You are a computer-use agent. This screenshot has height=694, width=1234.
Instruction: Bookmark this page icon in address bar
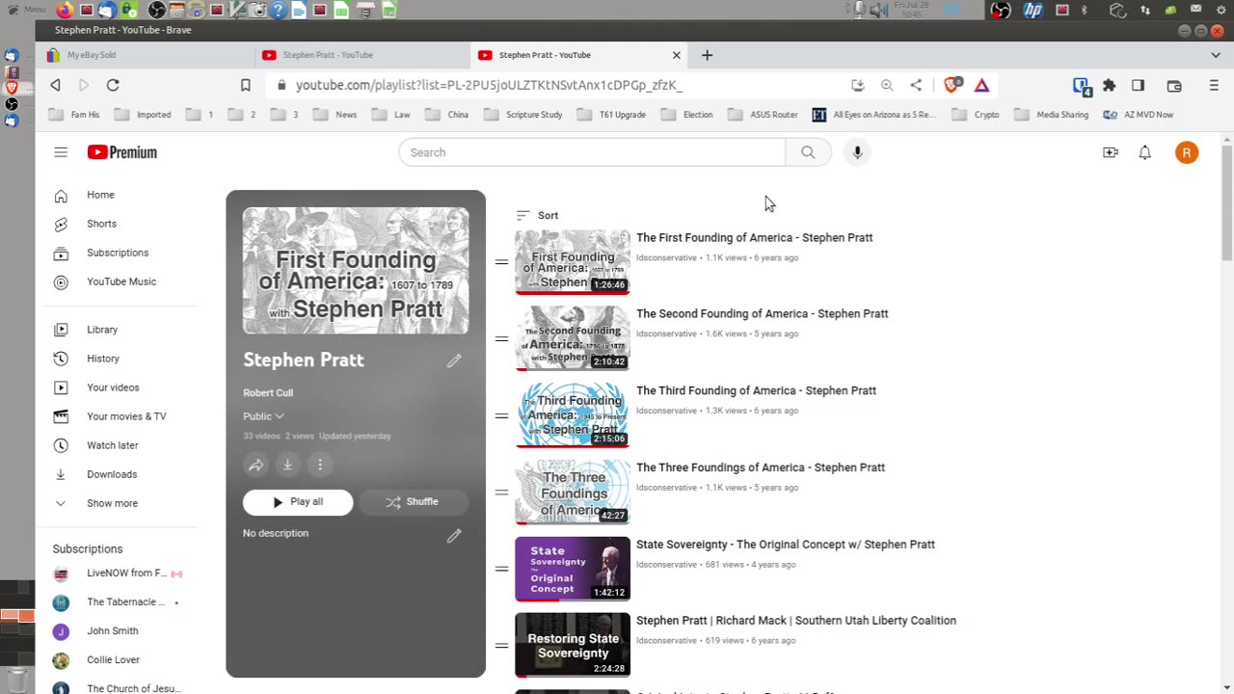246,85
